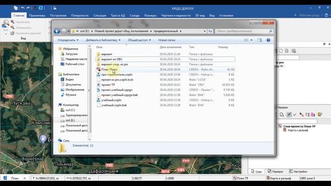Refresh the explorer folder view
The height and width of the screenshot is (186, 331).
[x=210, y=31]
